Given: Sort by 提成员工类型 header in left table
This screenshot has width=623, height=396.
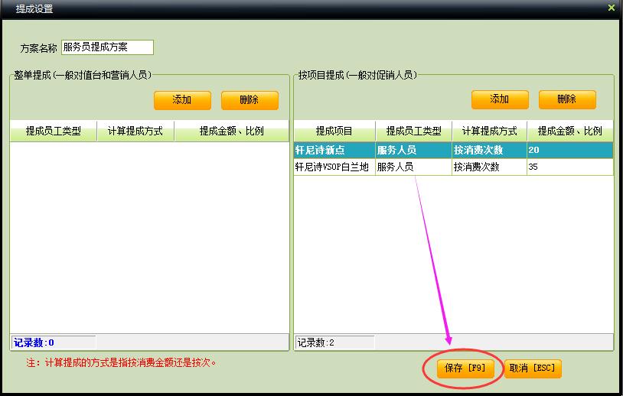Looking at the screenshot, I should pos(54,131).
